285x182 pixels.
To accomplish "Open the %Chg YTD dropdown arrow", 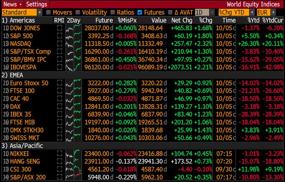I will [252, 12].
